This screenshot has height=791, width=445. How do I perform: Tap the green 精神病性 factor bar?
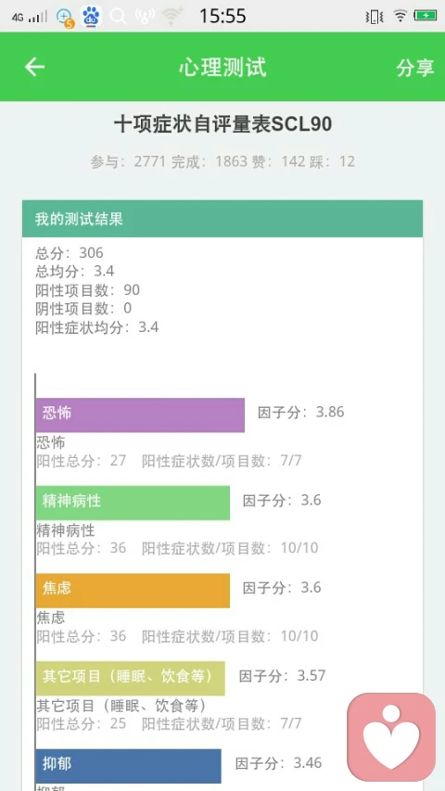pyautogui.click(x=133, y=503)
